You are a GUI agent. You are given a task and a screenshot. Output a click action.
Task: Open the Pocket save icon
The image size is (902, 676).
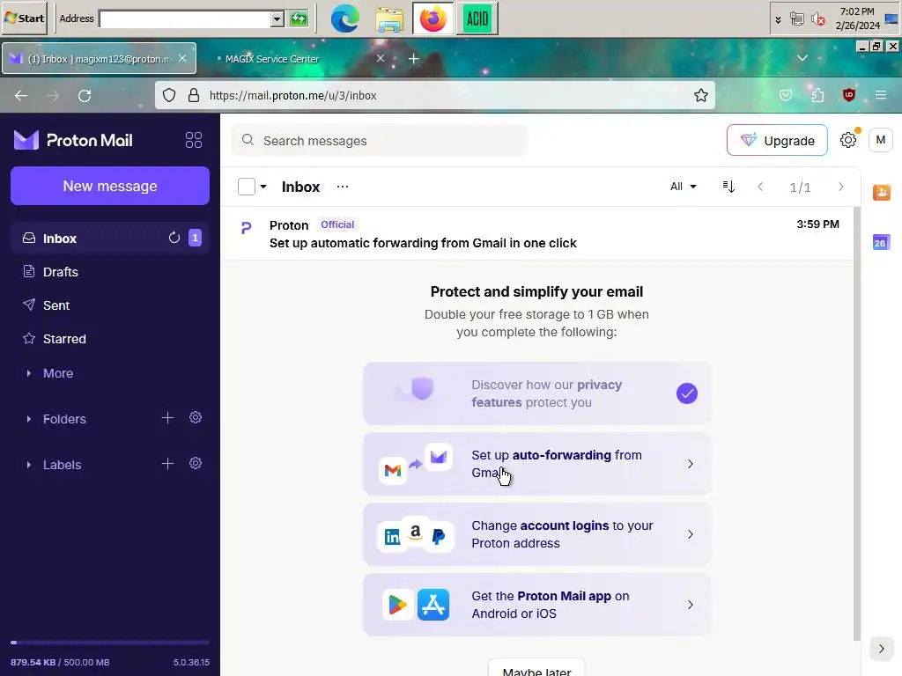785,95
